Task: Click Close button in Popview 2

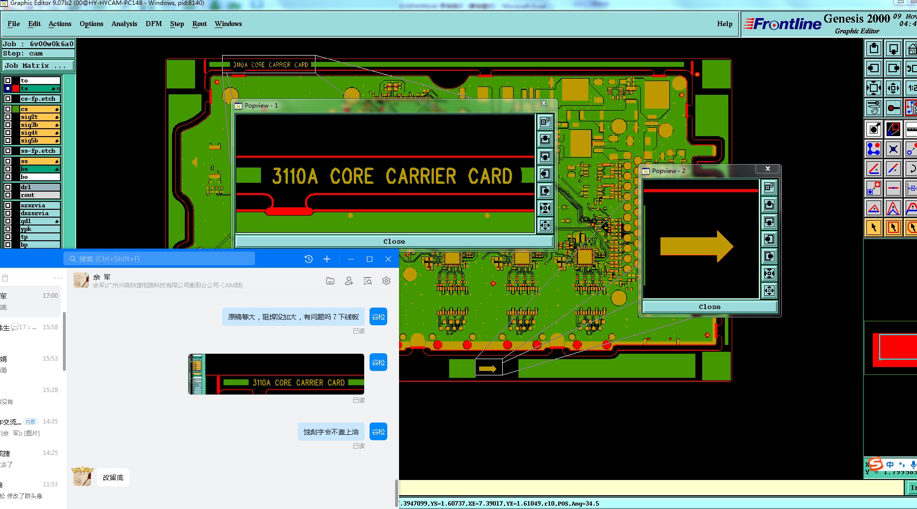Action: pos(709,307)
